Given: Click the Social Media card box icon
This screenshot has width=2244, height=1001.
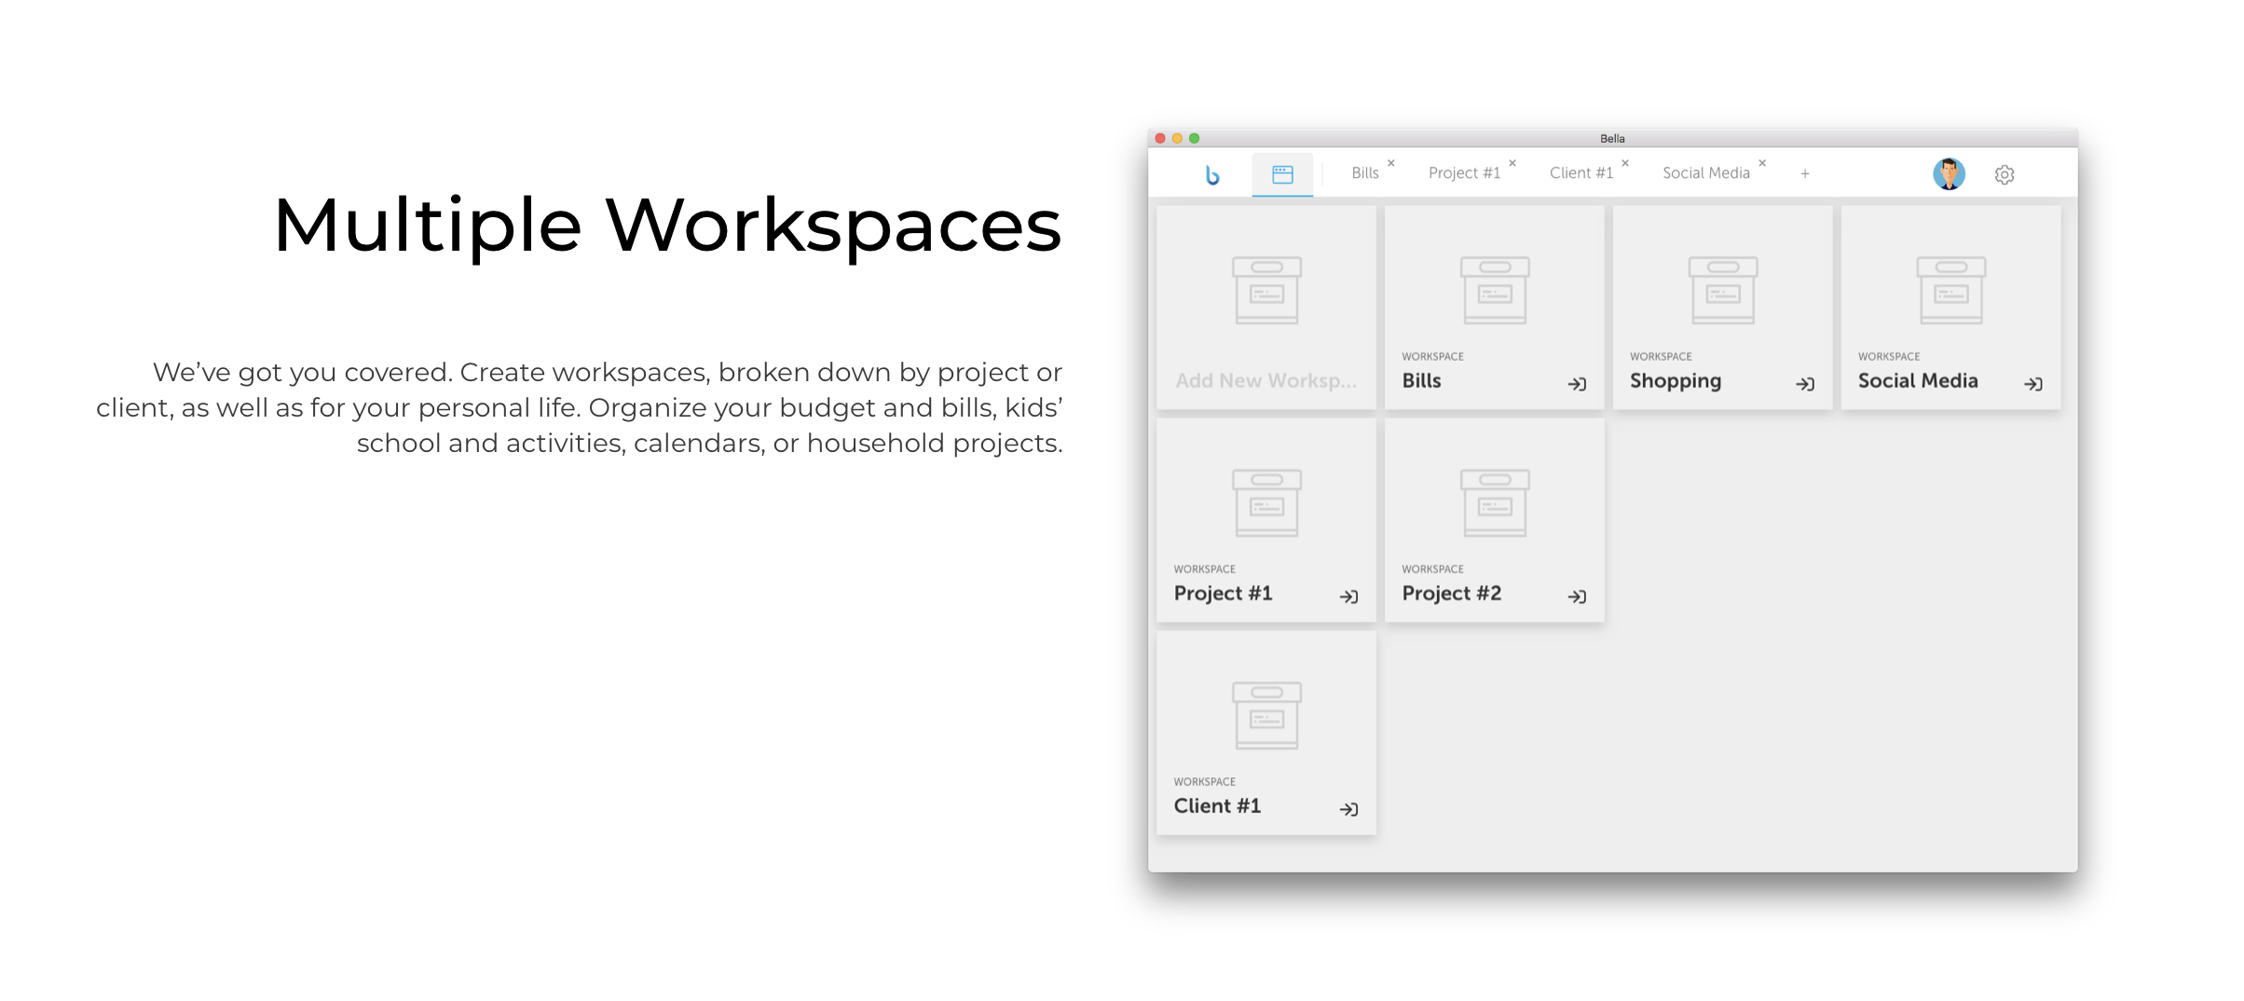Looking at the screenshot, I should tap(1951, 290).
